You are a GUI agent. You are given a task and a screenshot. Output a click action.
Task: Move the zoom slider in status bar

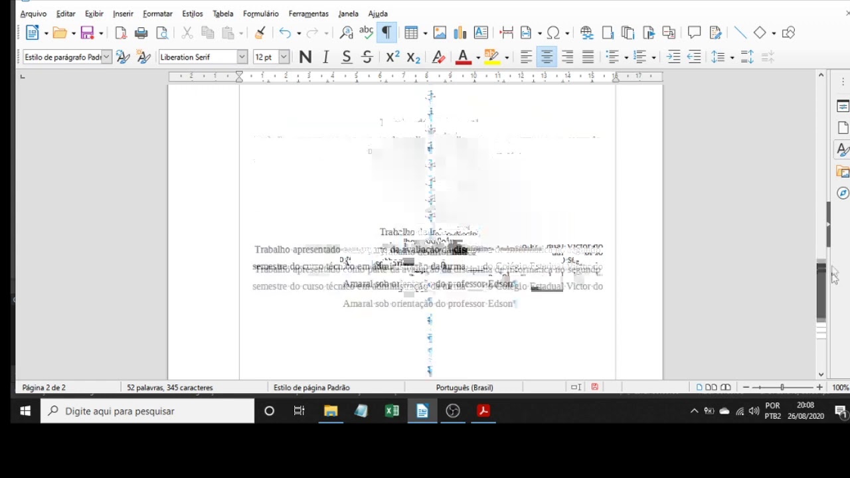[782, 387]
